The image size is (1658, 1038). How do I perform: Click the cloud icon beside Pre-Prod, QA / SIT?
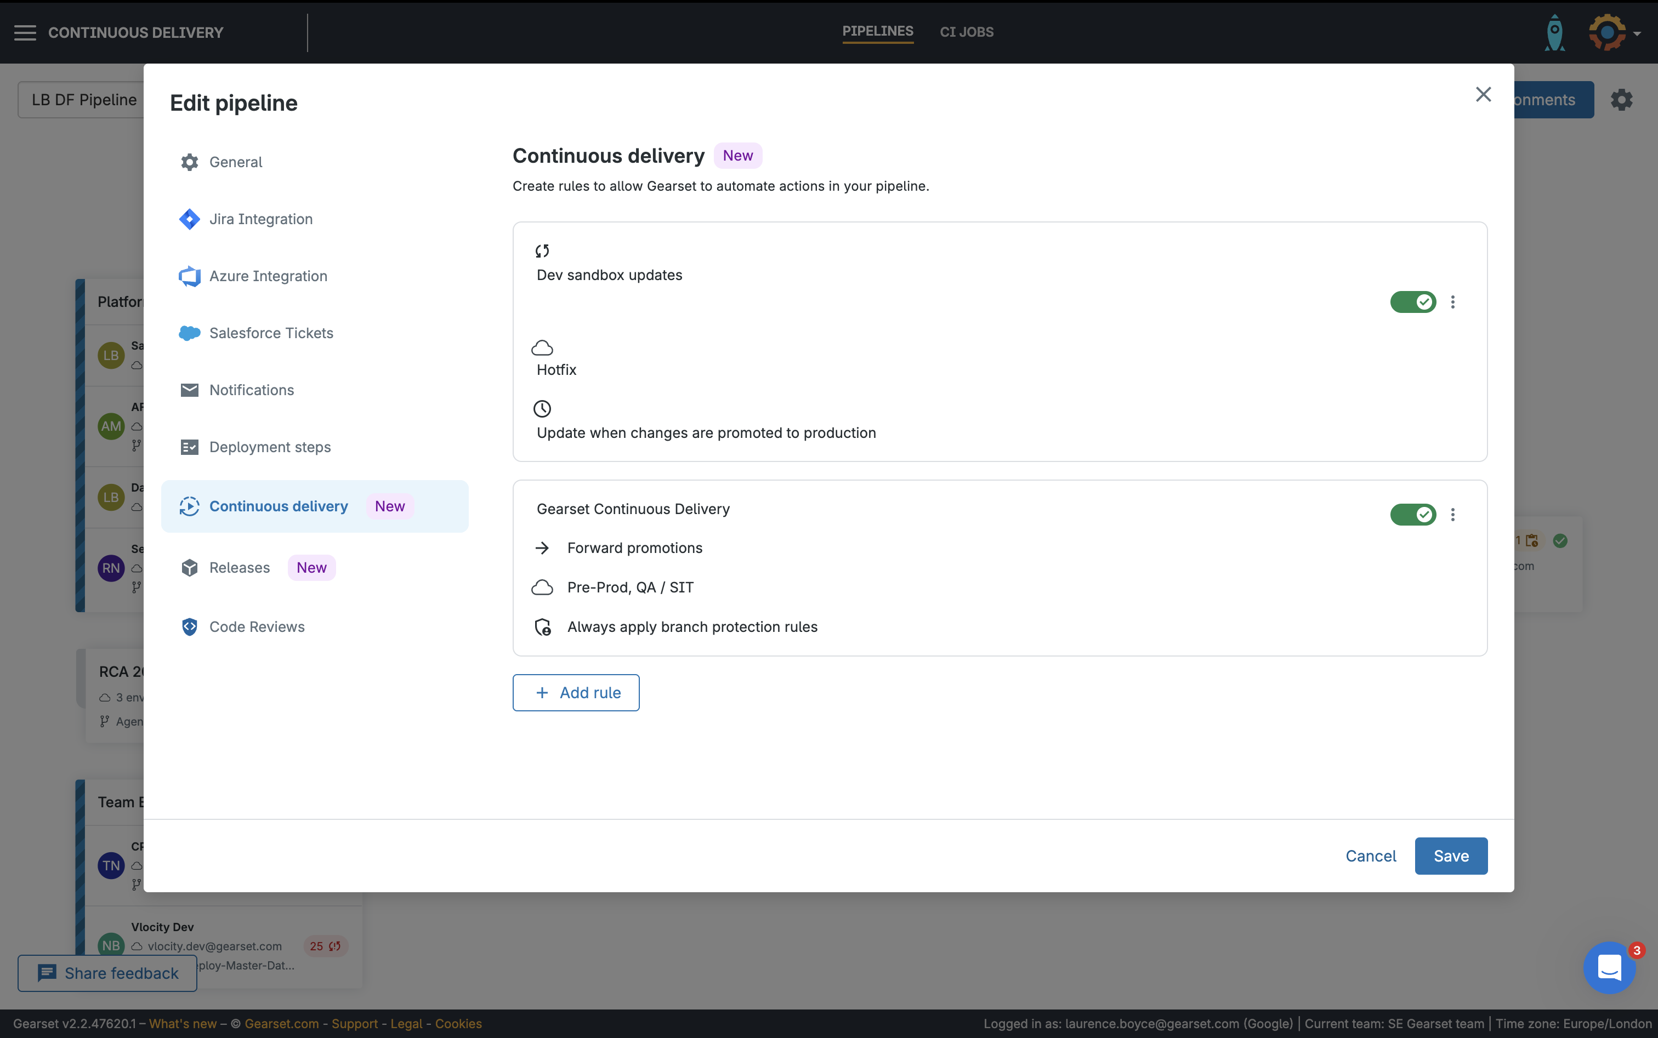pos(543,588)
